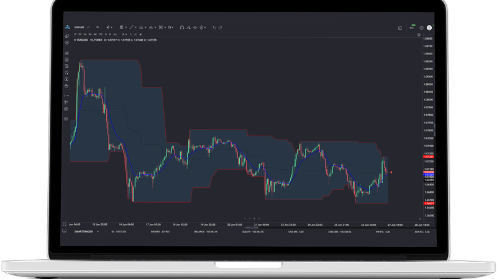Screen dimensions: 497x279
Task: Click the fullscreen expand icon at bottom left
Action: pyautogui.click(x=65, y=224)
